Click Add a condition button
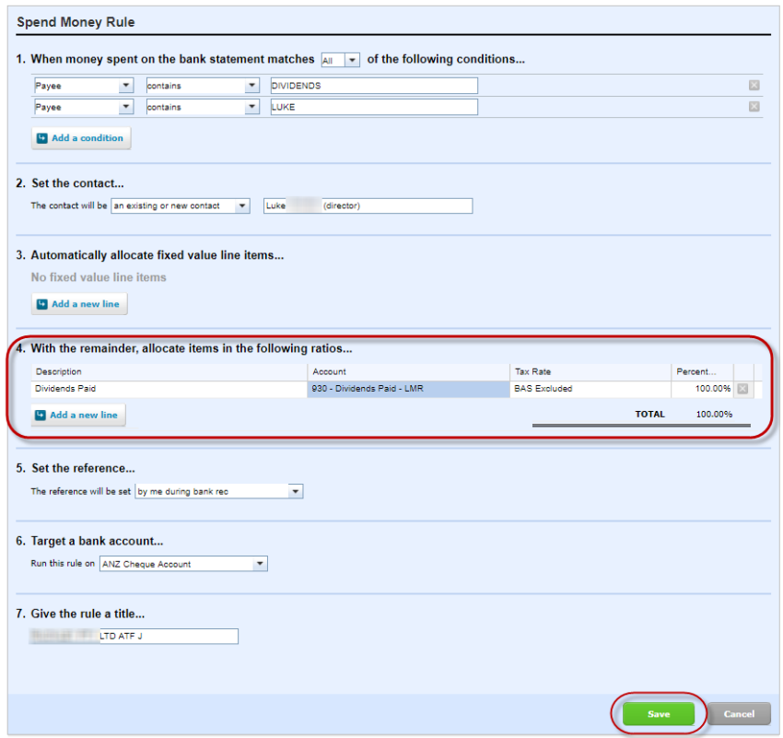 [x=81, y=138]
